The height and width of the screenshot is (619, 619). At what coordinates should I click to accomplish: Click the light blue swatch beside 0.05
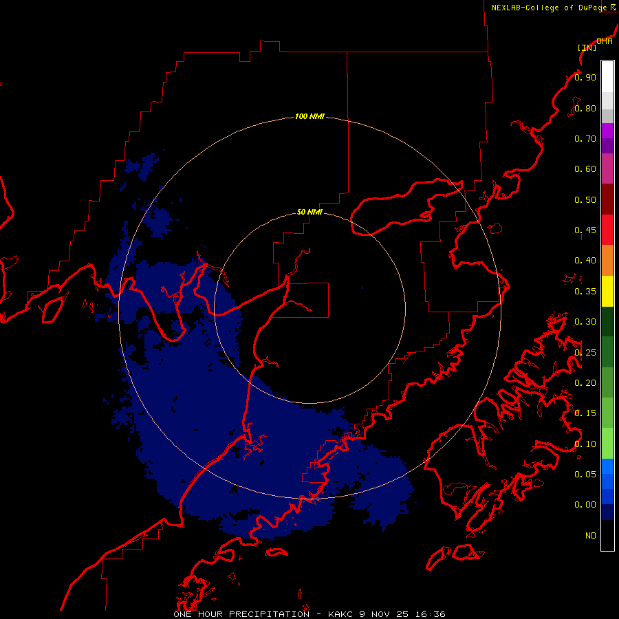coord(607,466)
